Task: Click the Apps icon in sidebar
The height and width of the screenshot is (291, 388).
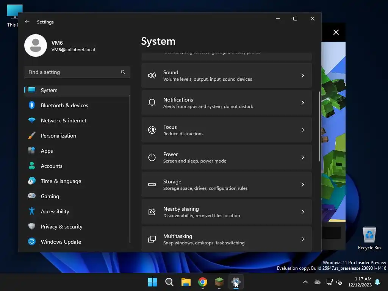Action: tap(32, 150)
